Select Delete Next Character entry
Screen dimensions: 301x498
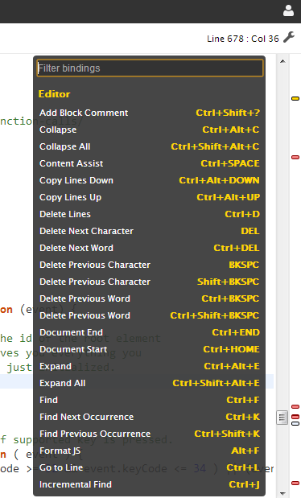point(150,231)
